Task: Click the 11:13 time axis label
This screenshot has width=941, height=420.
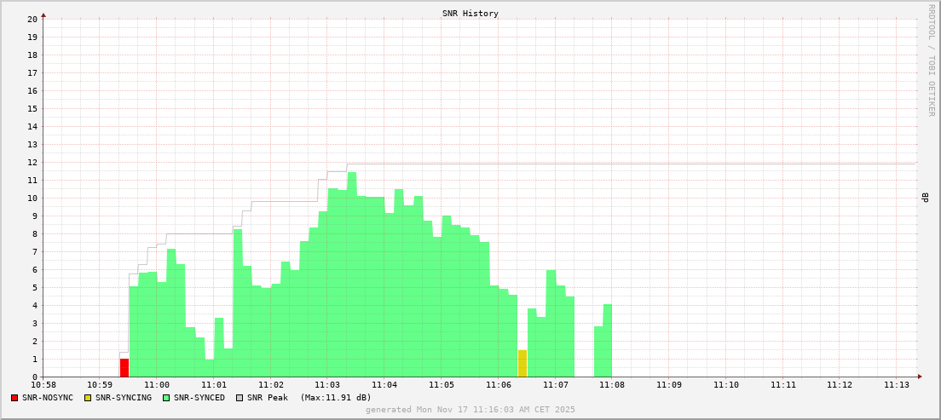Action: [897, 386]
